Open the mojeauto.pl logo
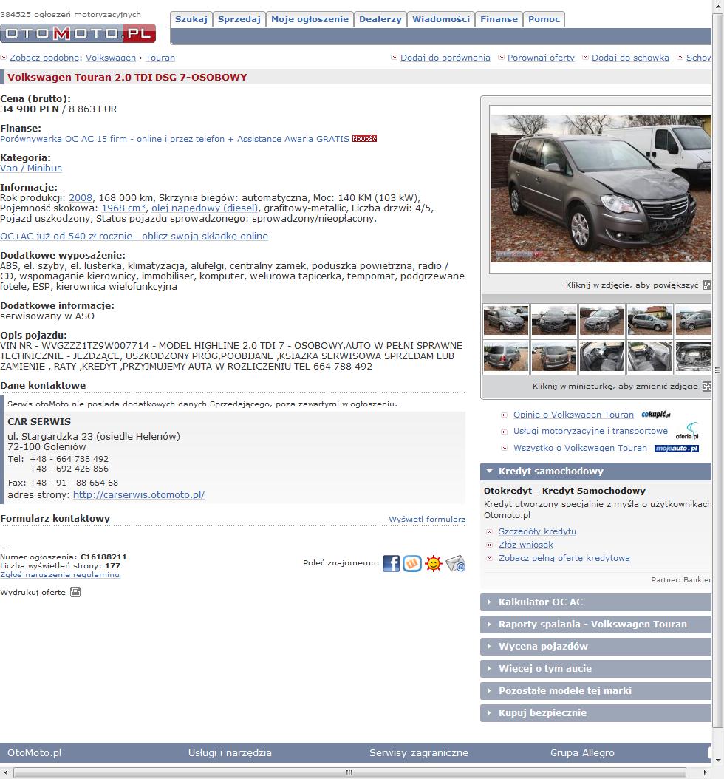Viewport: 724px width, 779px height. [676, 448]
